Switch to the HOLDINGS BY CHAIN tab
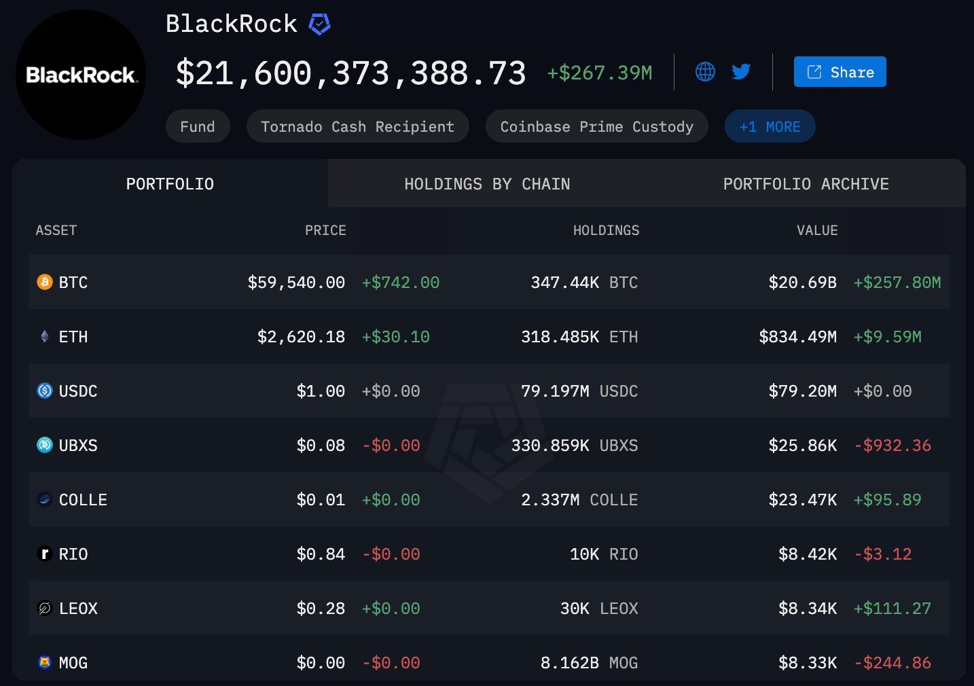 487,184
